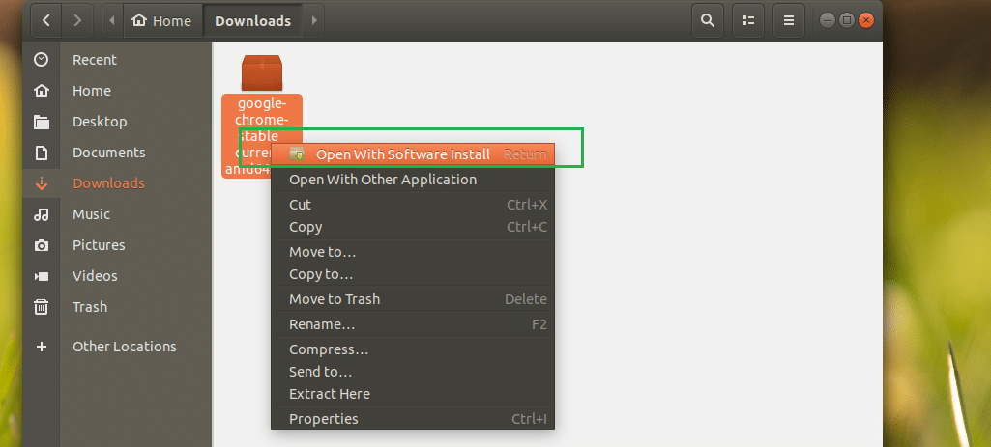Maximize the Files window

click(847, 21)
